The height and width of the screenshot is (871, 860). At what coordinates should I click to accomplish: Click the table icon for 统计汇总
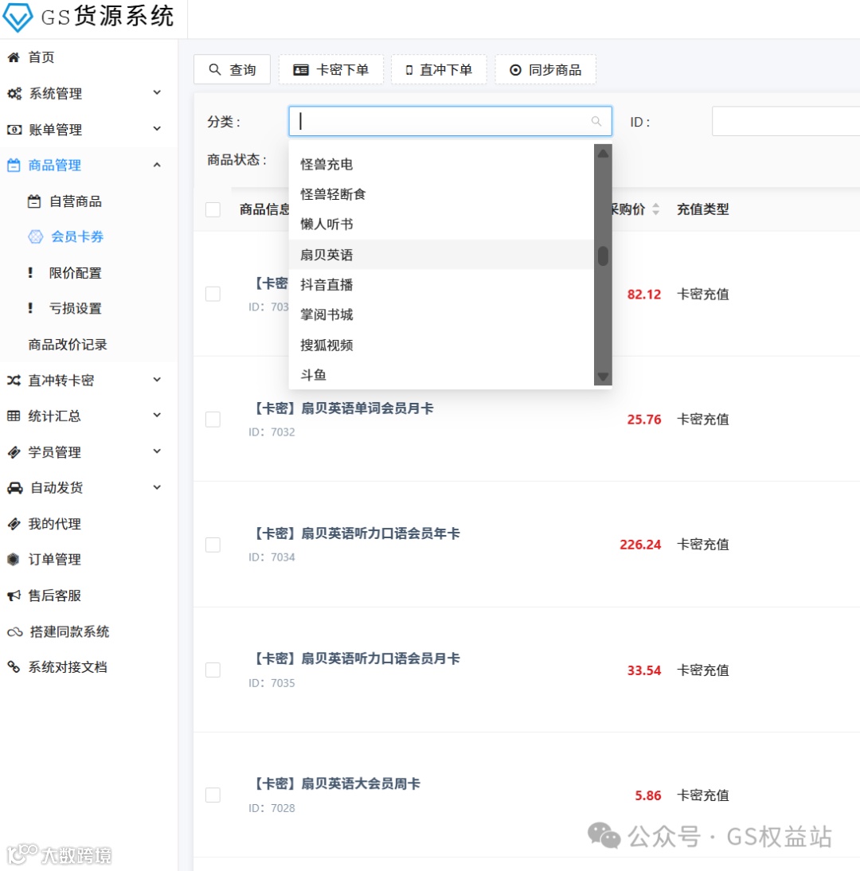[14, 416]
